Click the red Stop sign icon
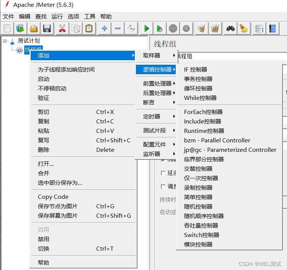The image size is (287, 270). tap(173, 28)
